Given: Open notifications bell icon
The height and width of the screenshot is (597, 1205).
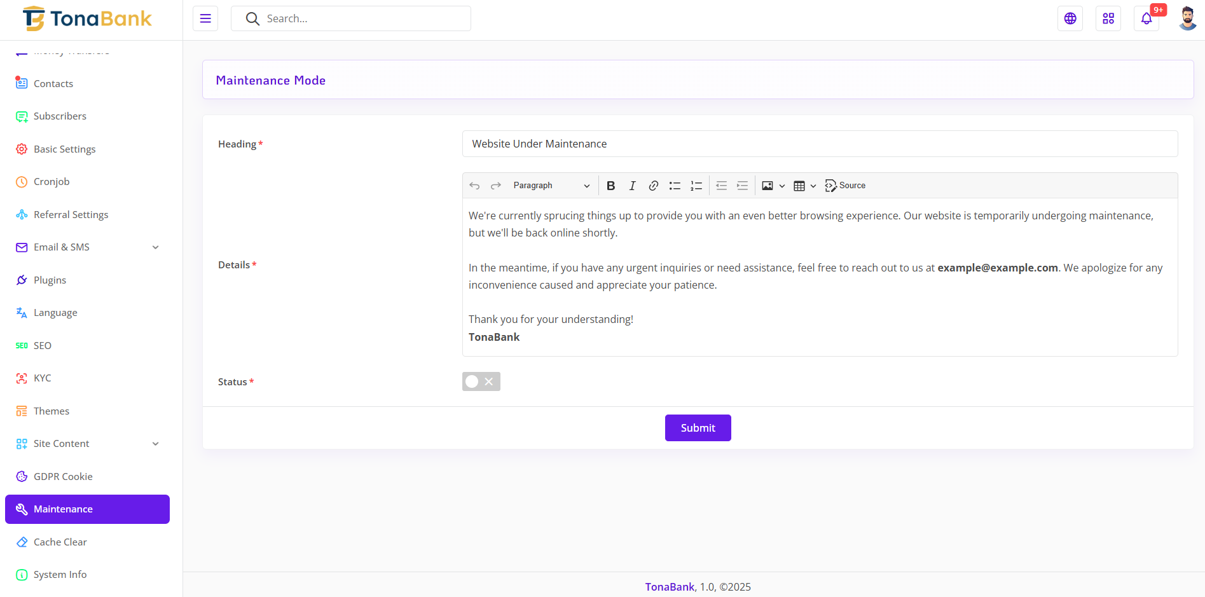Looking at the screenshot, I should (1146, 18).
